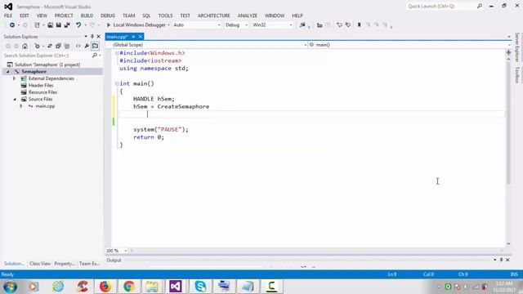Switch to Class View tab
This screenshot has width=523, height=294.
[40, 264]
